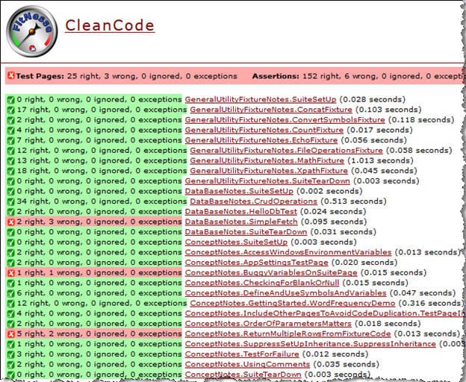This screenshot has height=382, width=466.
Task: Click green check icon for AppSettingsTestPage row
Action: (x=10, y=263)
